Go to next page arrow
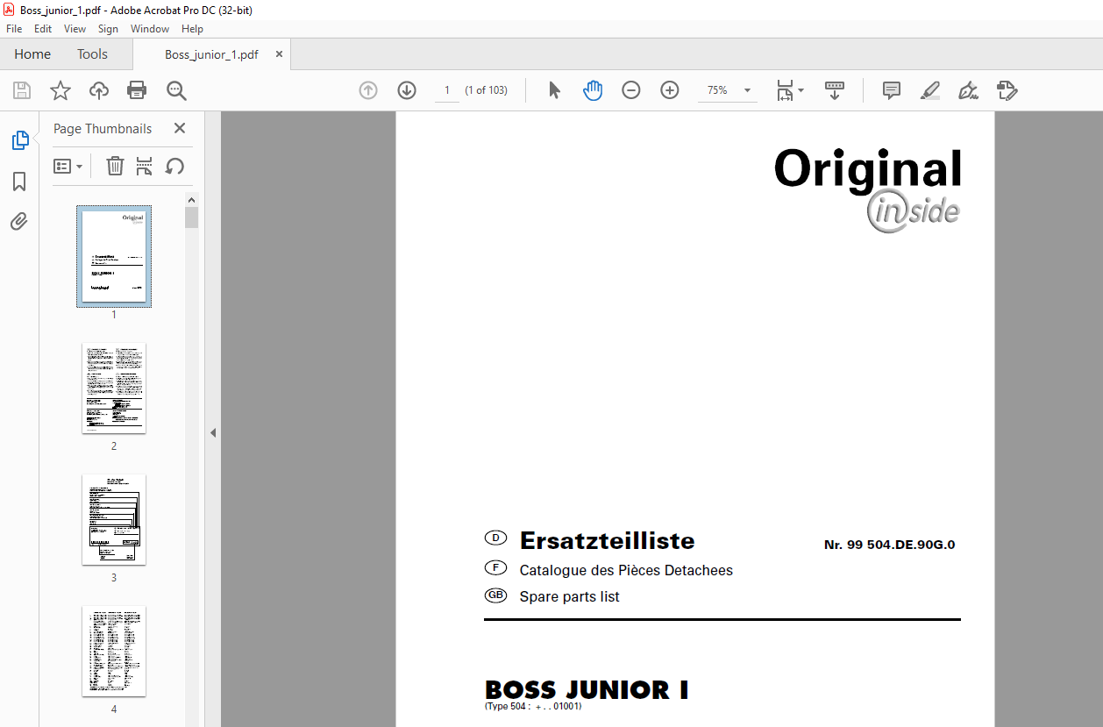 pos(407,90)
